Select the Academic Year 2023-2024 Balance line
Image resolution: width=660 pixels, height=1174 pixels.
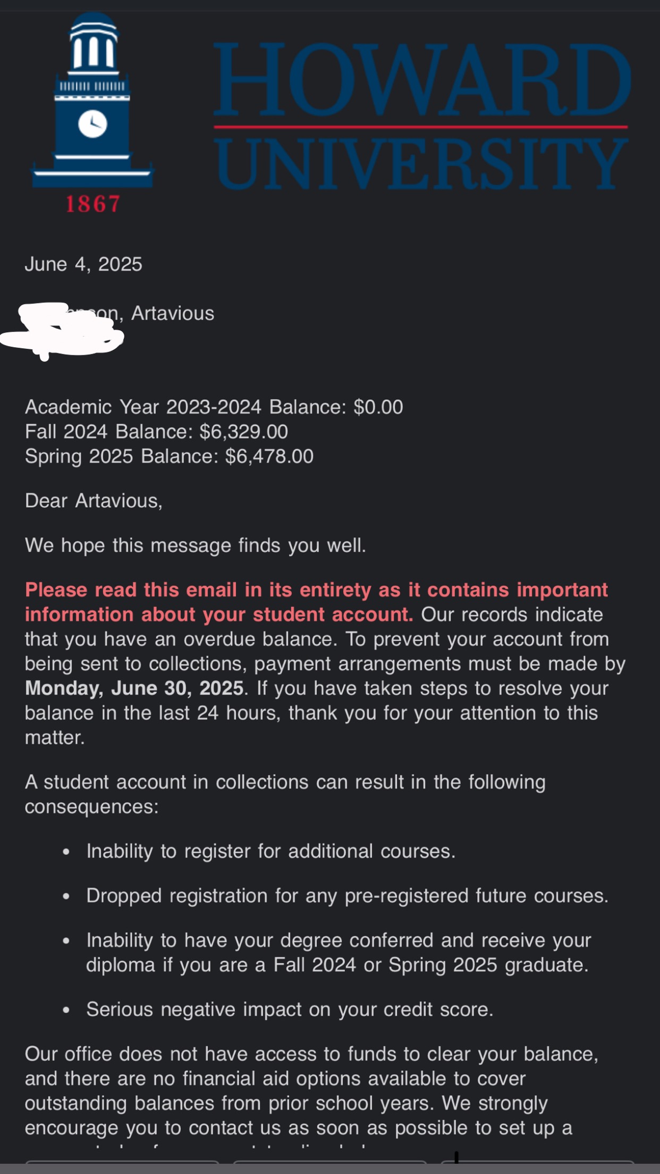pos(214,407)
